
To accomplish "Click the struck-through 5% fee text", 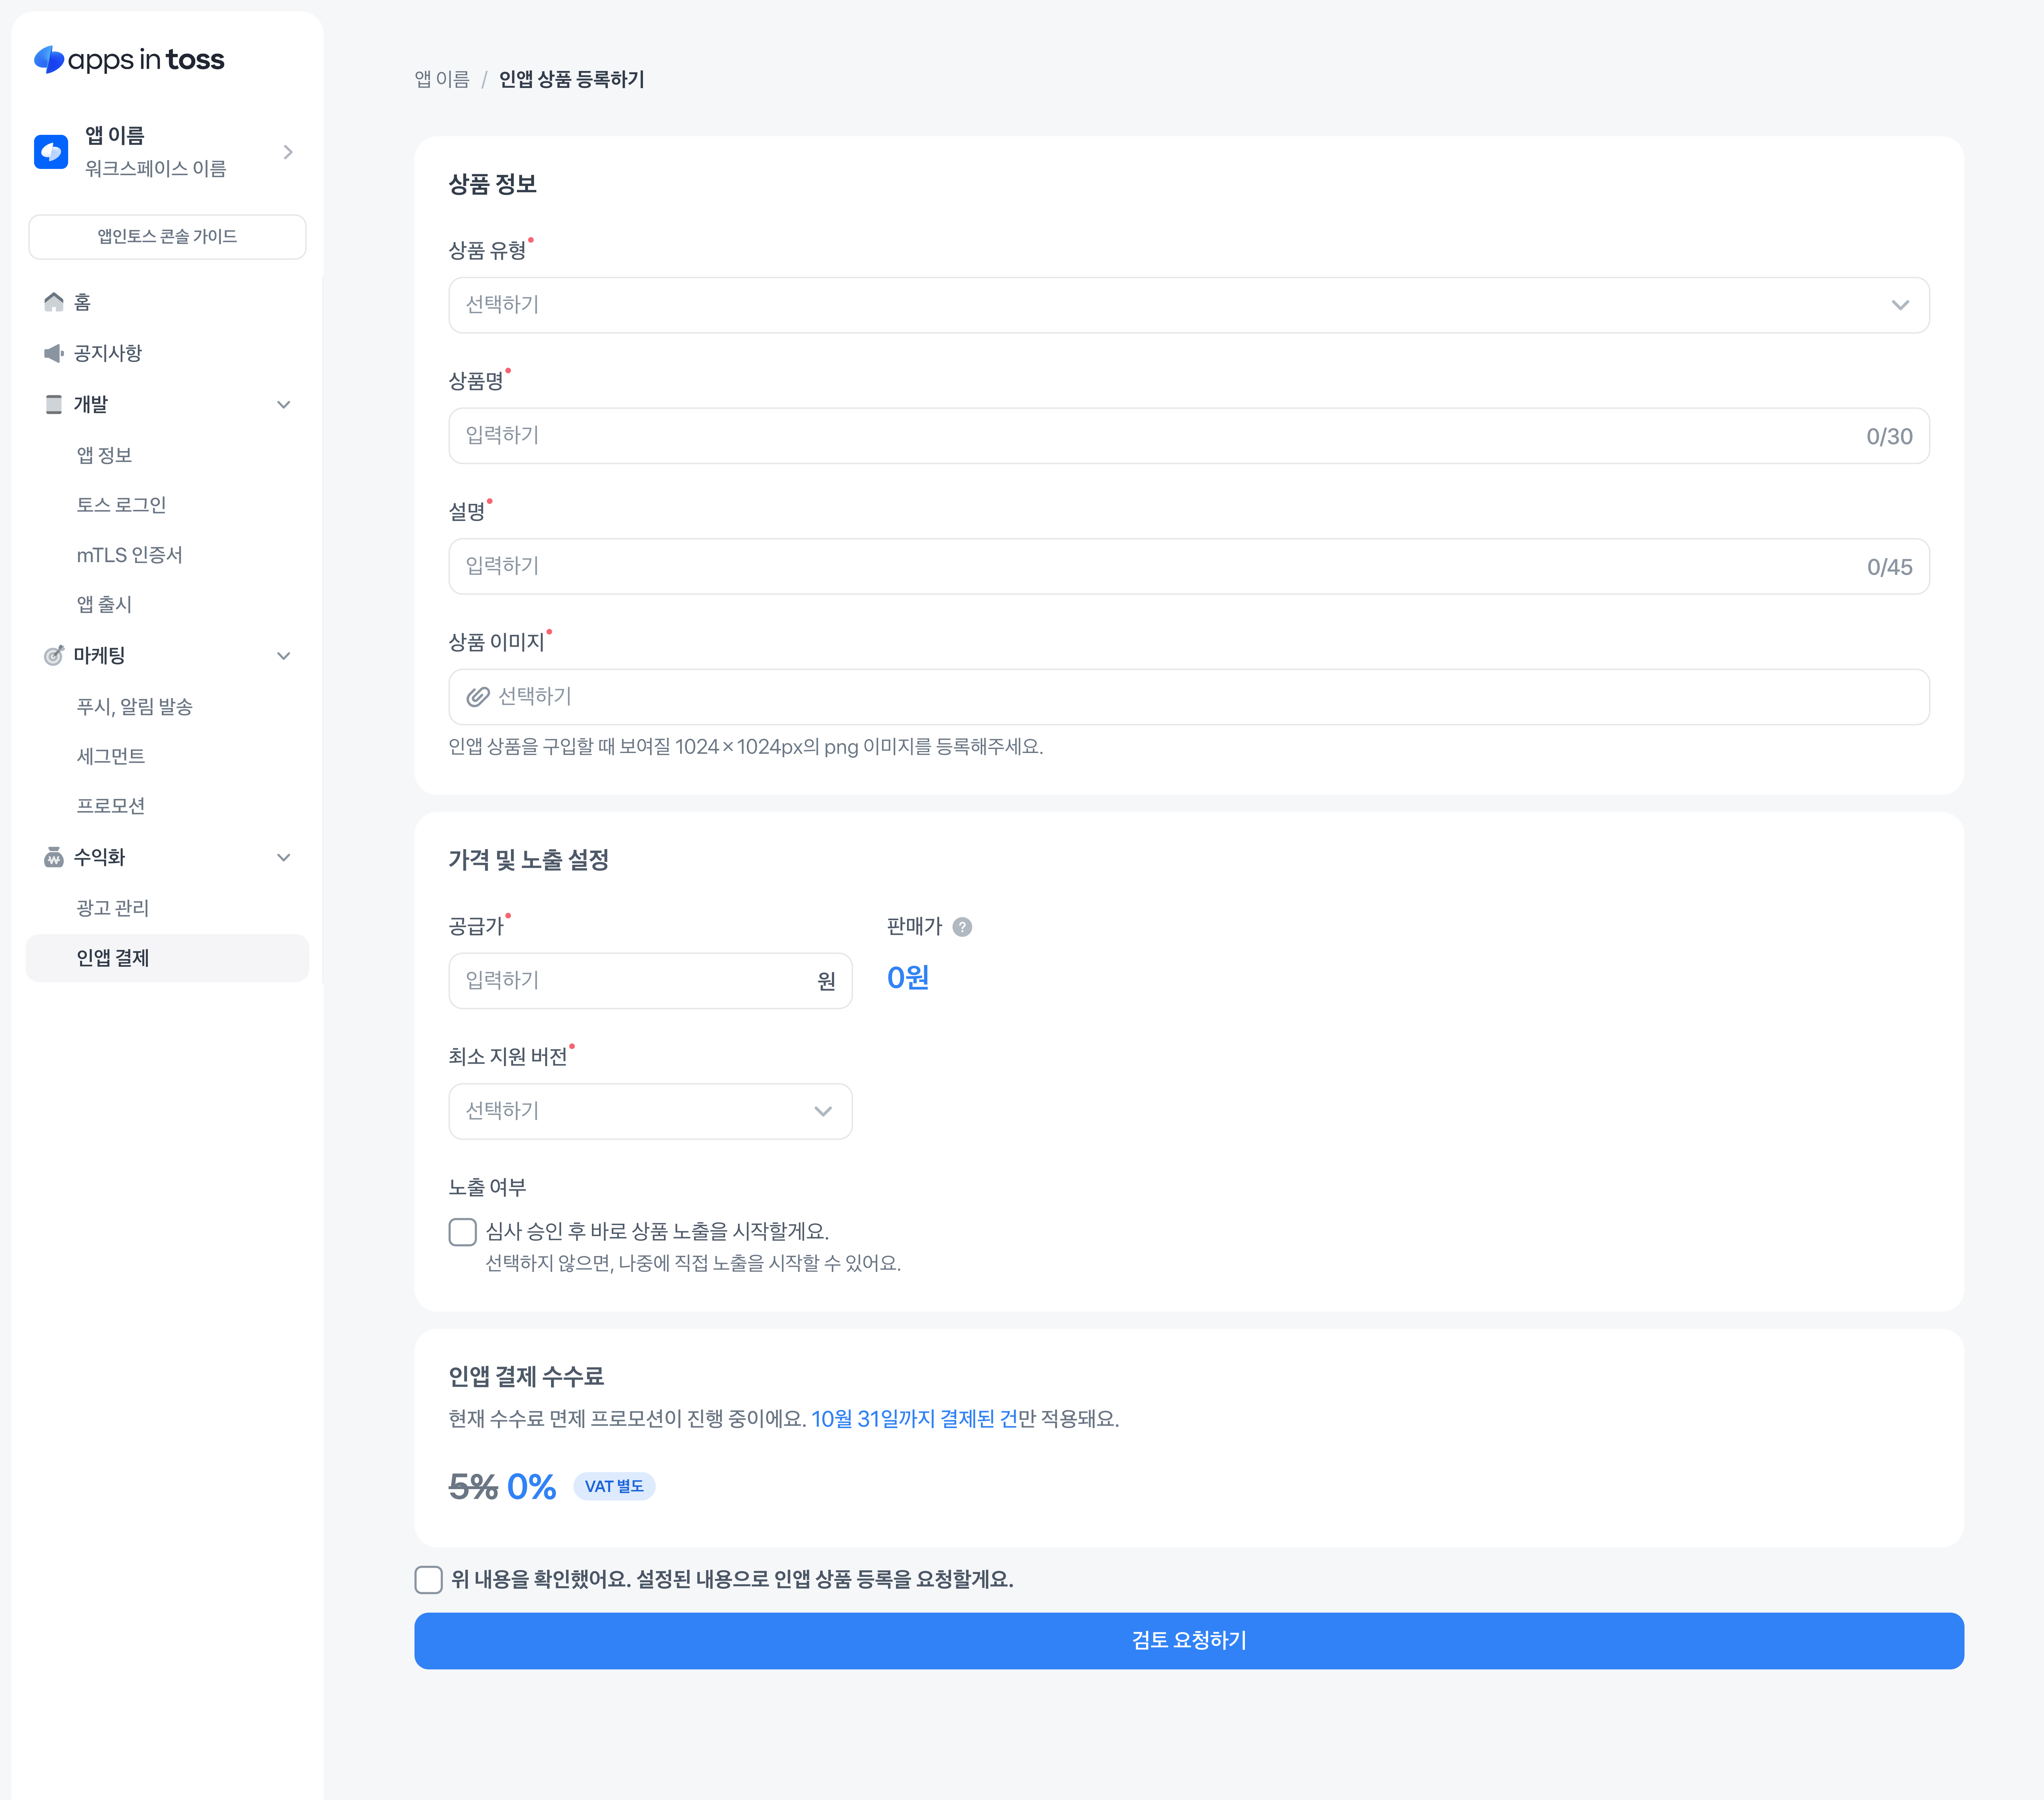I will [x=473, y=1487].
